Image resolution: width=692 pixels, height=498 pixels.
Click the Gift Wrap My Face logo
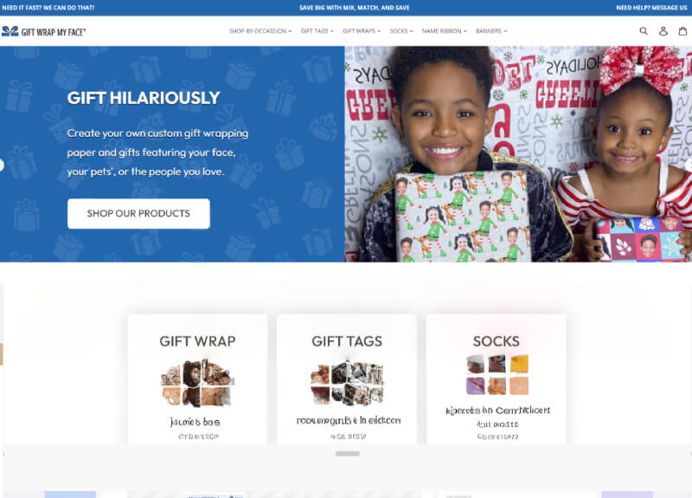pyautogui.click(x=44, y=31)
